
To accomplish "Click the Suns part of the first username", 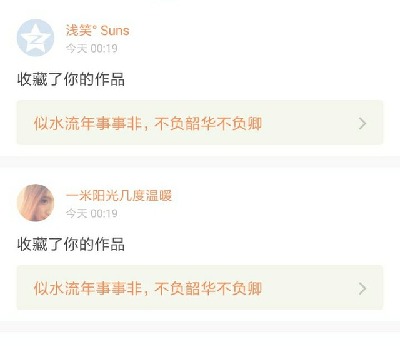I will coord(115,31).
